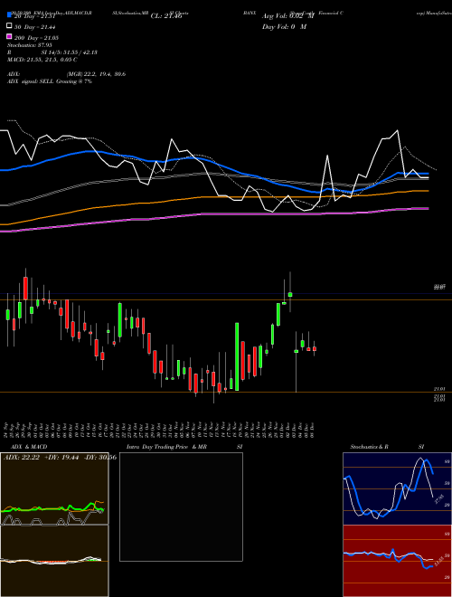Click the 'ADX & MACD' panel title
This screenshot has width=452, height=597.
pos(29,447)
